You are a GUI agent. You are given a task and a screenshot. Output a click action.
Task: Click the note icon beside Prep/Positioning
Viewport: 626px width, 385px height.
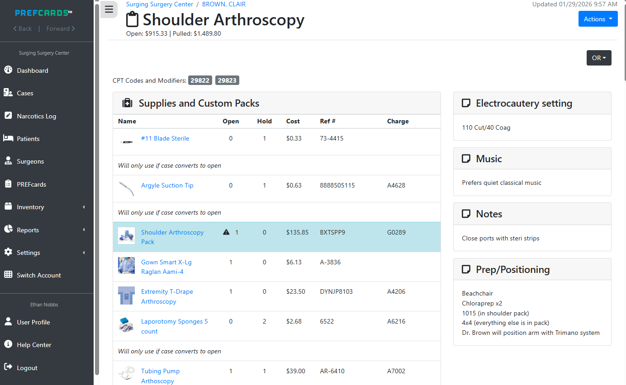pos(466,269)
